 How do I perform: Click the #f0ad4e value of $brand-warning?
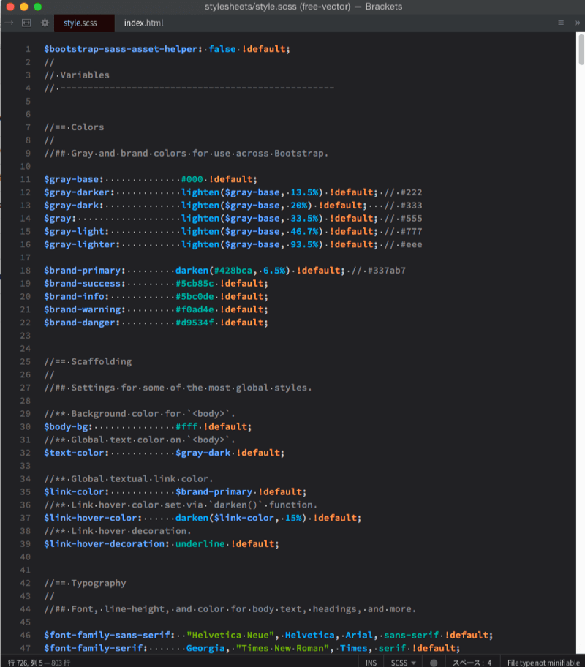tap(195, 309)
